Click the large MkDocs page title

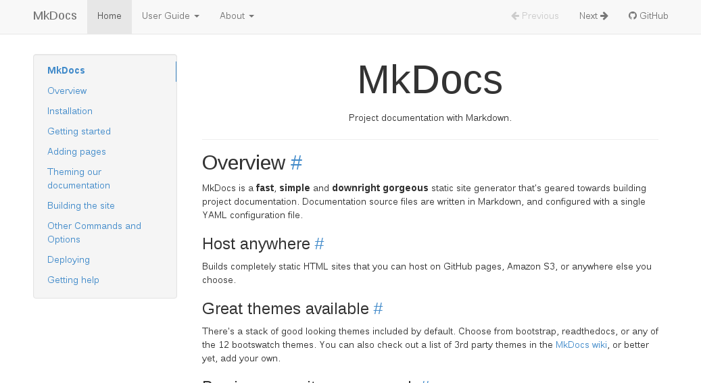(430, 80)
